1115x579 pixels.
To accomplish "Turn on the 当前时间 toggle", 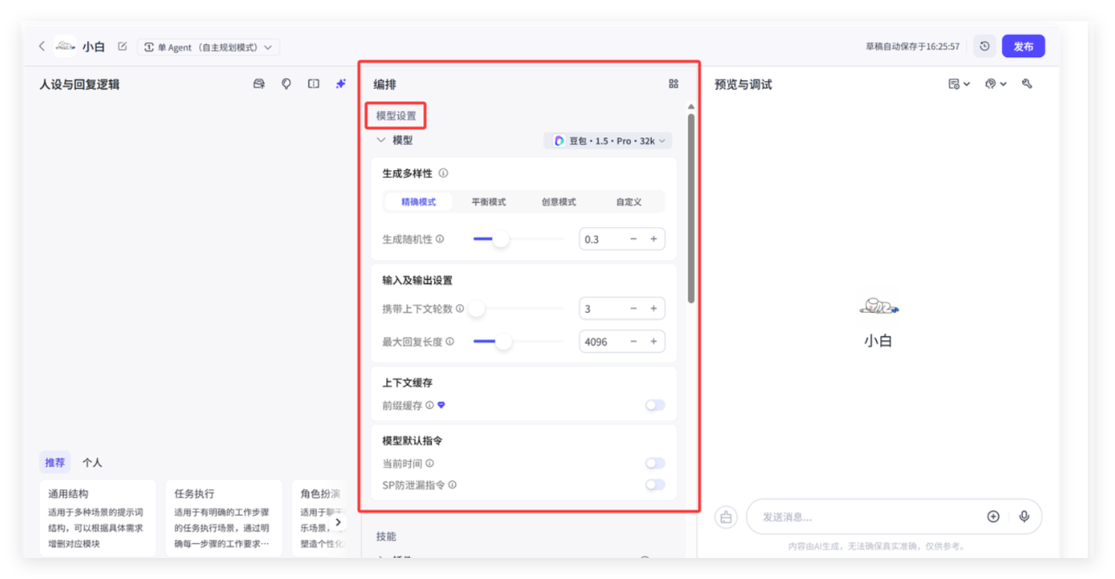I will (x=654, y=464).
